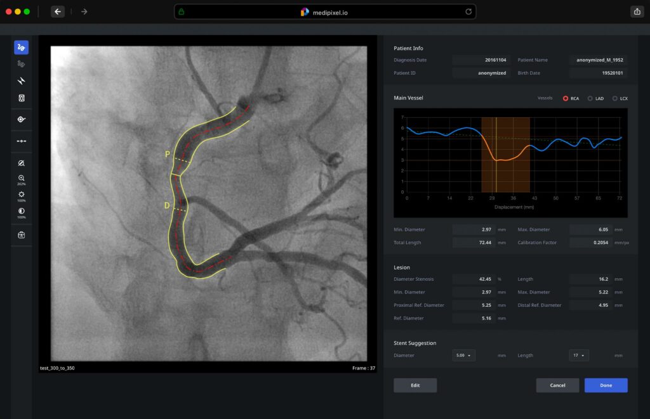Select the LCX vessel radio button
650x419 pixels.
point(615,98)
